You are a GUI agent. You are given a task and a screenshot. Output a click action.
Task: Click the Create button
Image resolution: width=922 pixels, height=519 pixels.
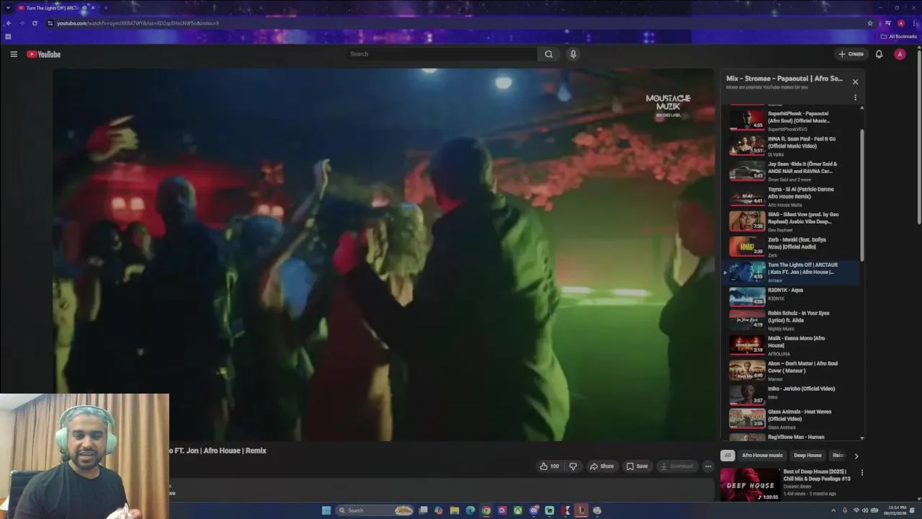tap(851, 54)
